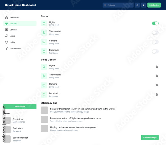Click View more tips button
Image resolution: width=166 pixels, height=145 pixels.
click(150, 137)
